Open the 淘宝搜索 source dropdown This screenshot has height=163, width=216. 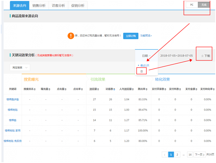click(20, 68)
